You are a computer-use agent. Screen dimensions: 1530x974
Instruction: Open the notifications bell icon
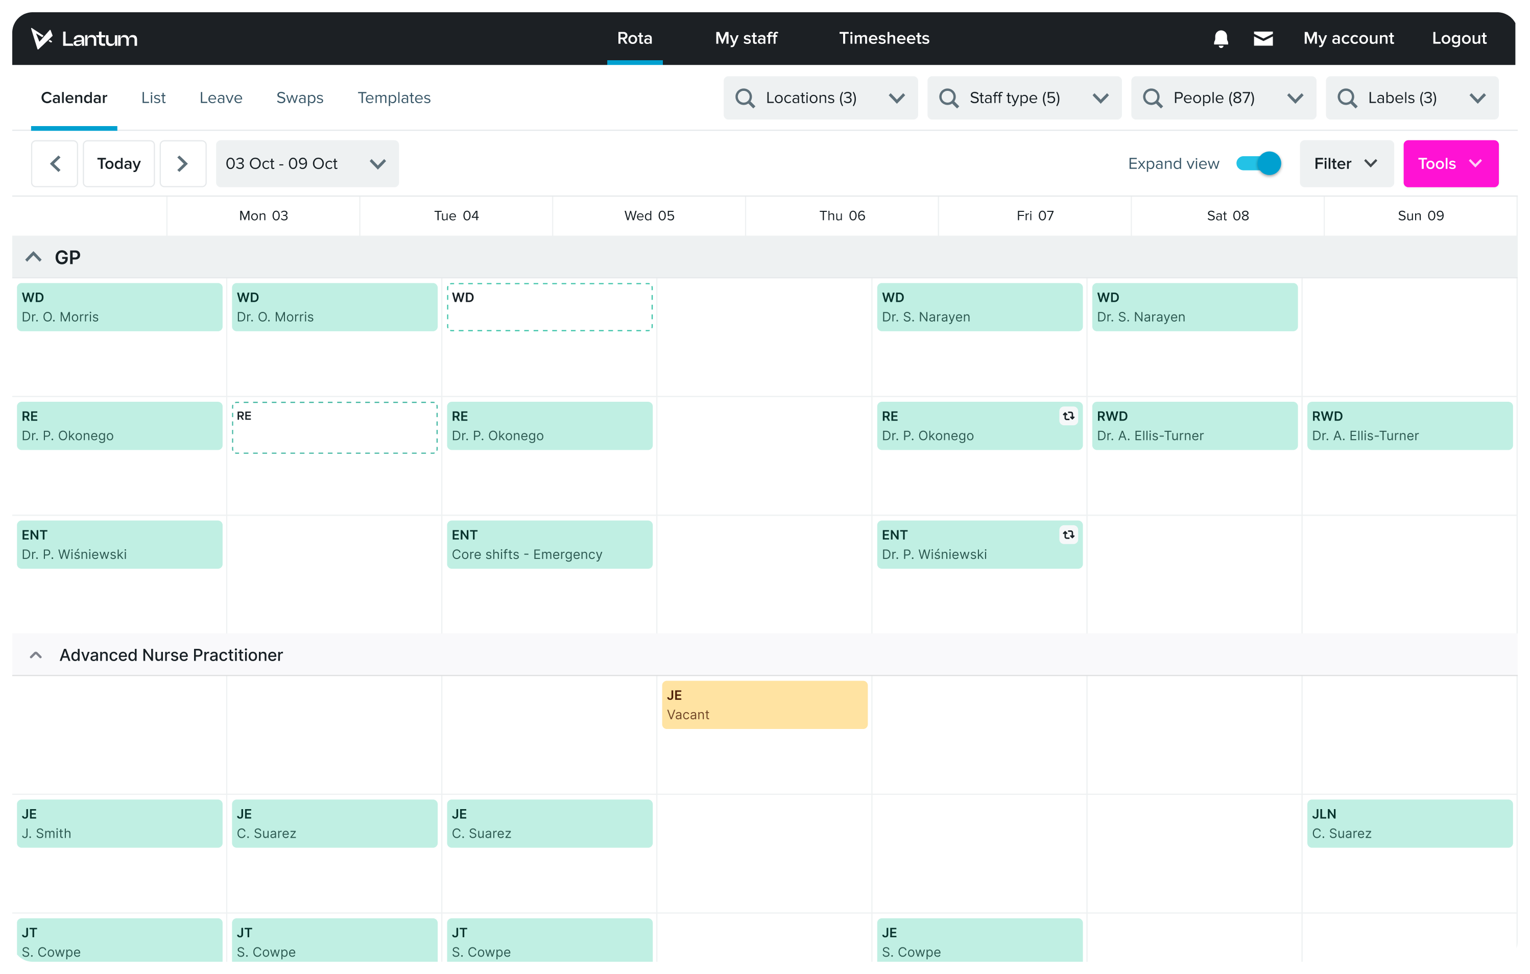(x=1221, y=39)
